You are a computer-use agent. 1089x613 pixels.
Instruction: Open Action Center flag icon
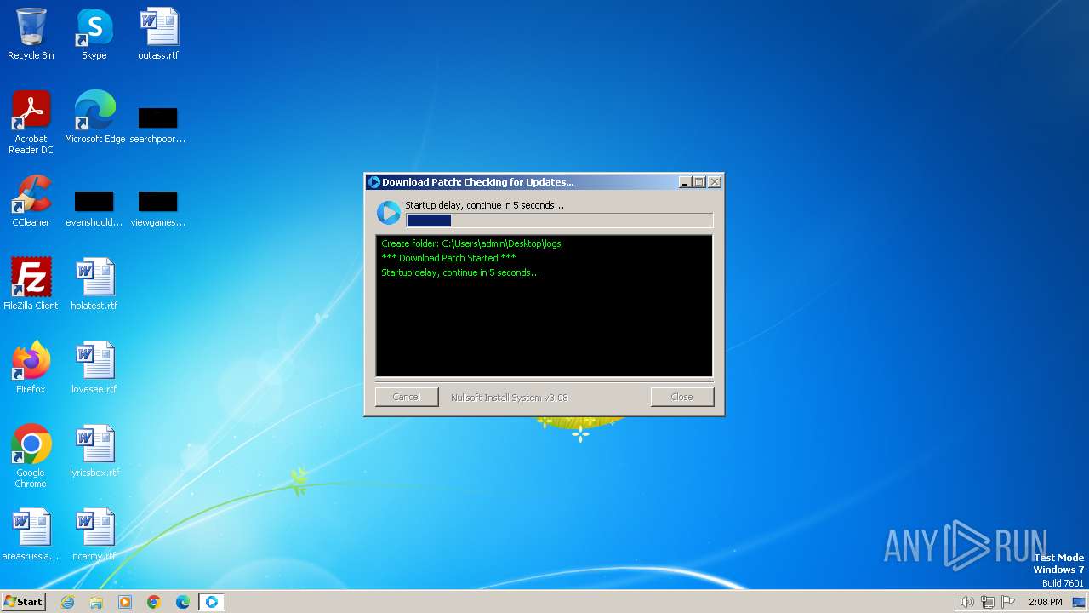pos(1008,602)
